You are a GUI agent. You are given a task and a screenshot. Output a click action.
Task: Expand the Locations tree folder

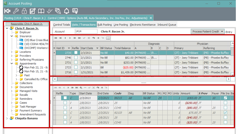pos(12,52)
